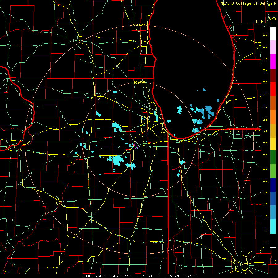The height and width of the screenshot is (278, 278).
Task: Click the 50 NMI range ring label
Action: point(139,82)
